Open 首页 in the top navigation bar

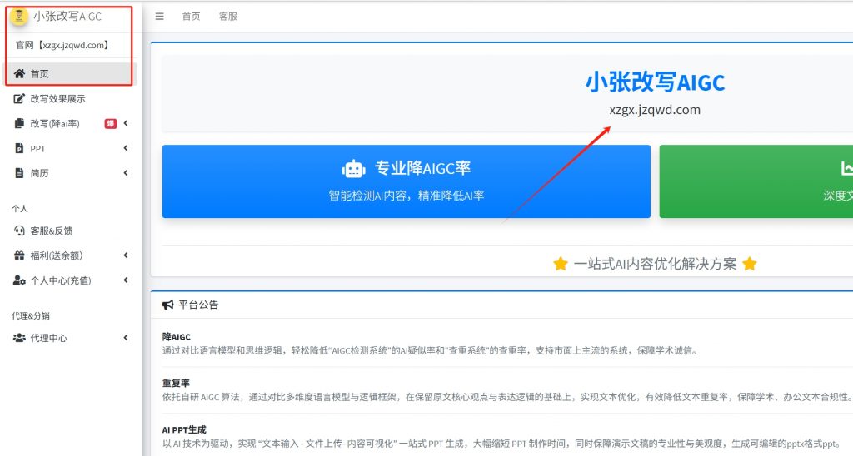(191, 16)
